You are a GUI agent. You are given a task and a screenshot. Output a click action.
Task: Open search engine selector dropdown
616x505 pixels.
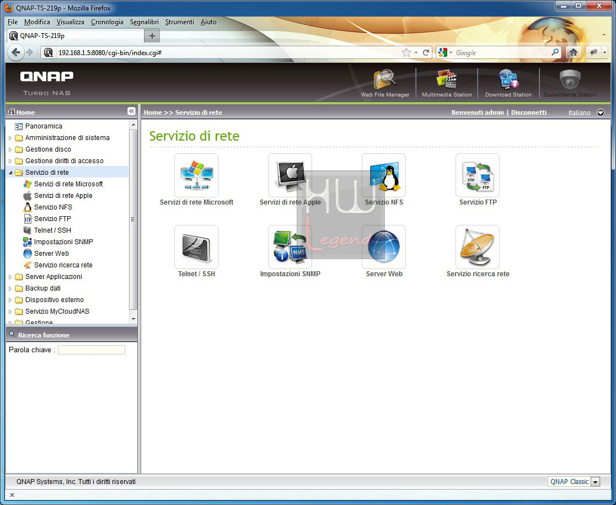tap(446, 52)
